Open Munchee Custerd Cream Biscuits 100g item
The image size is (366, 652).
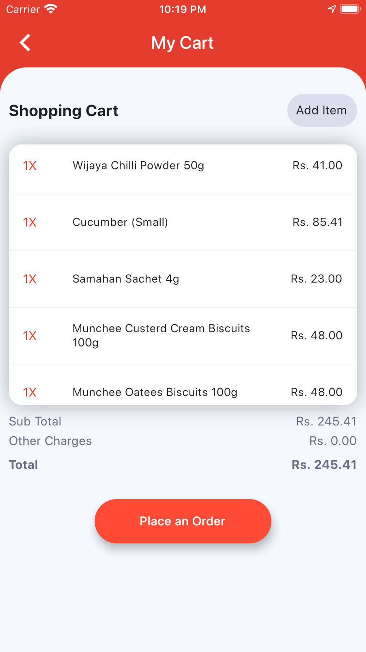click(183, 336)
